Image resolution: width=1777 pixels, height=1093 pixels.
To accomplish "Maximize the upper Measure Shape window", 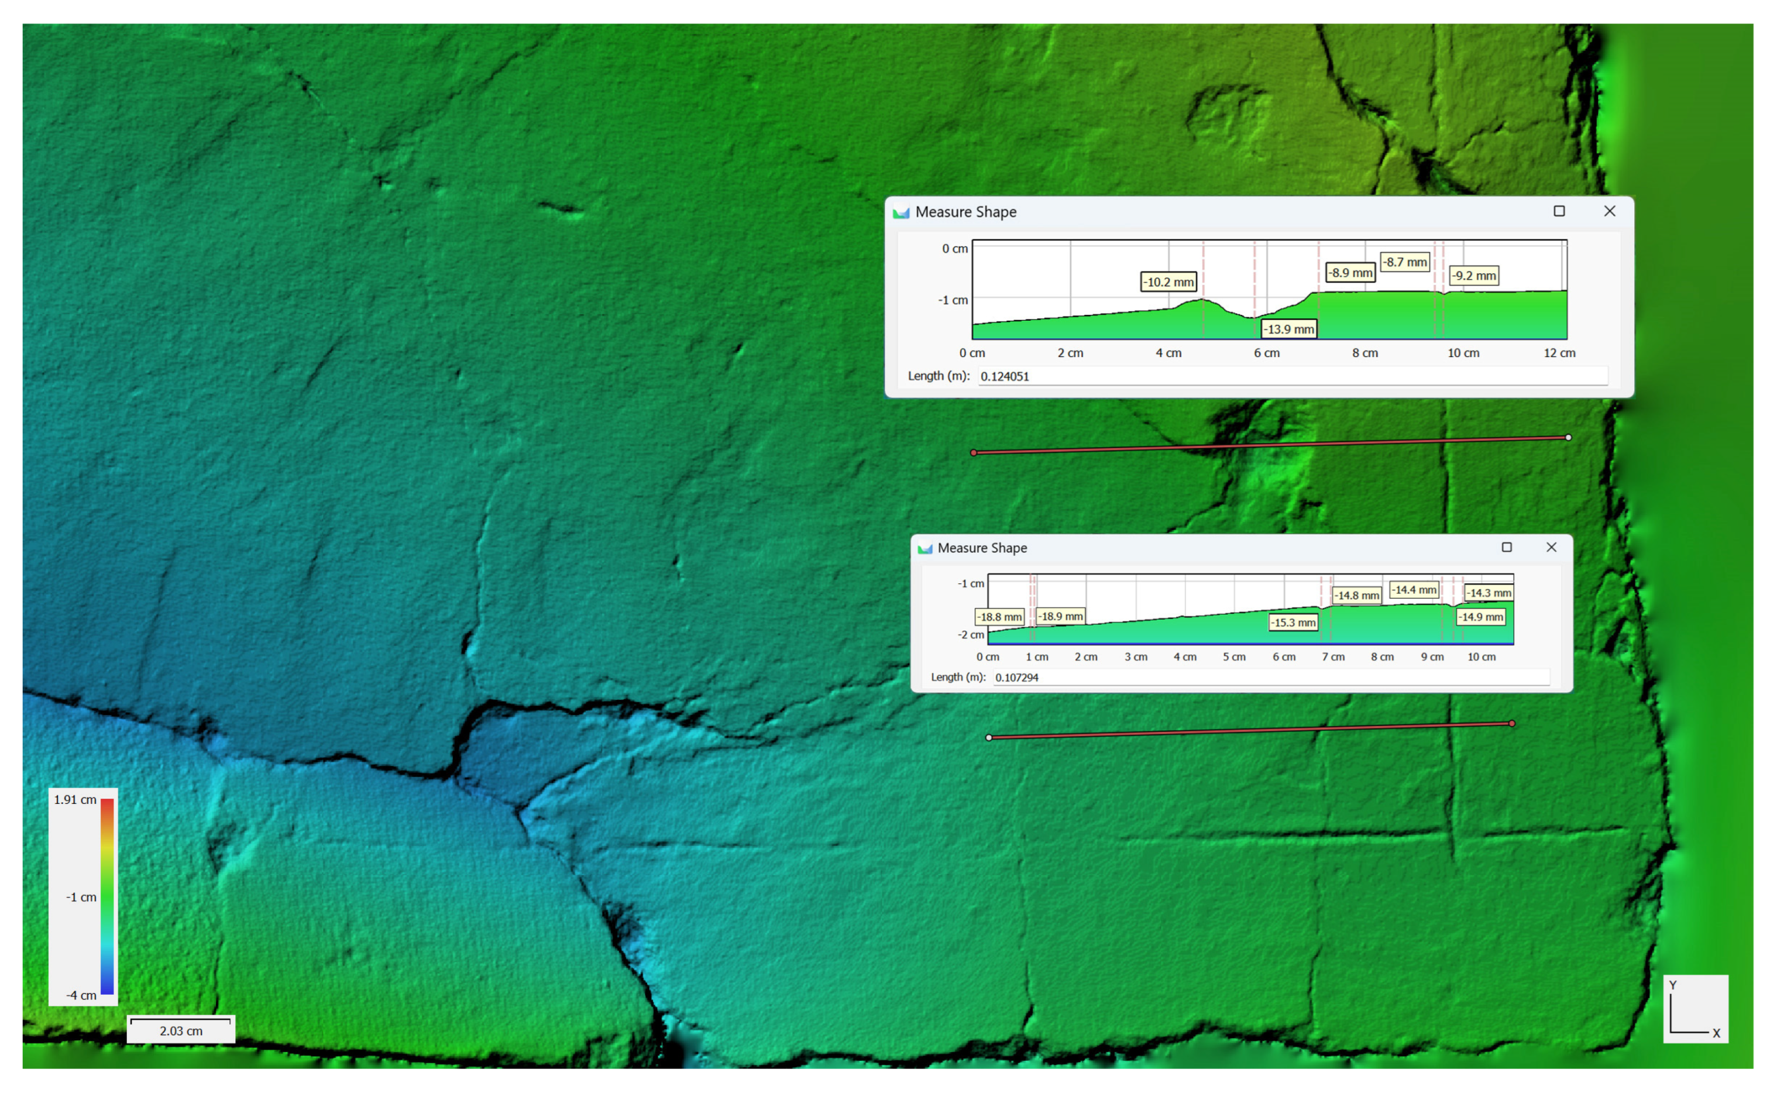I will (1559, 211).
